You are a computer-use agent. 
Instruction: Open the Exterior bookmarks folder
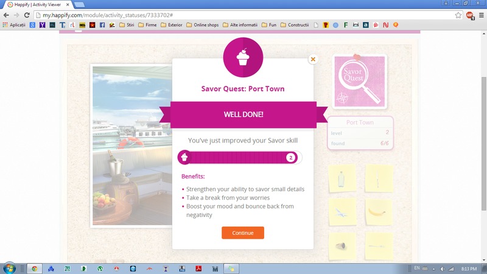click(x=172, y=25)
